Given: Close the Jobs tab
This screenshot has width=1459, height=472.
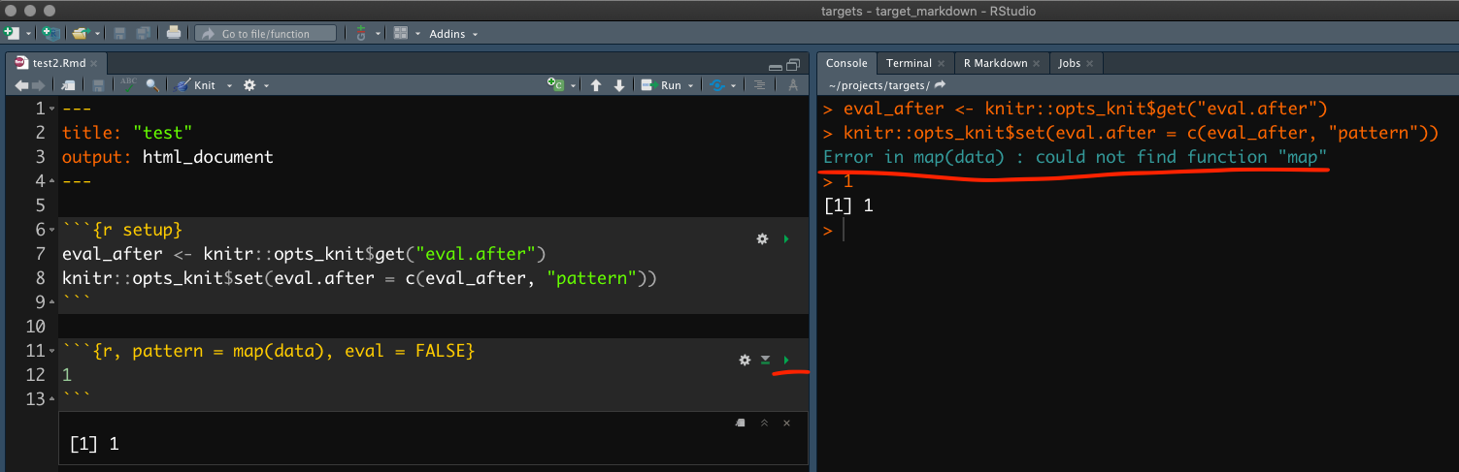Looking at the screenshot, I should pos(1090,64).
